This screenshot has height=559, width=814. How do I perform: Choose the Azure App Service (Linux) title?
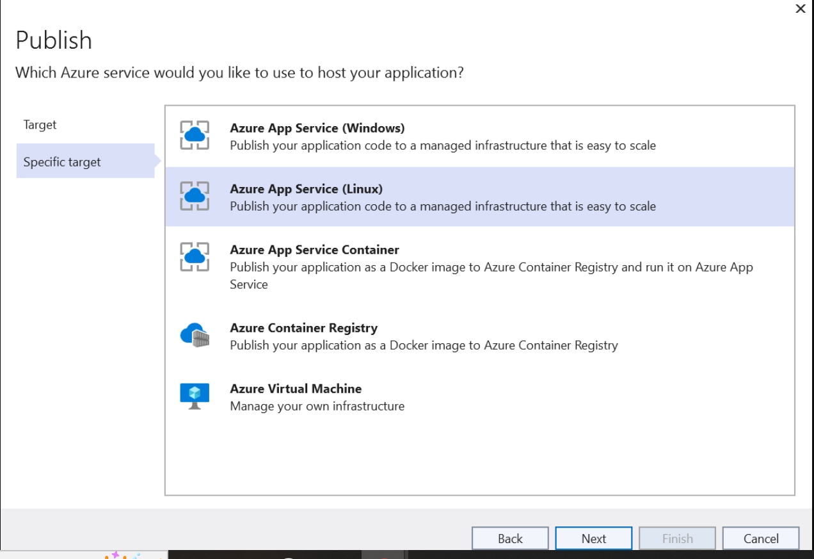[306, 189]
